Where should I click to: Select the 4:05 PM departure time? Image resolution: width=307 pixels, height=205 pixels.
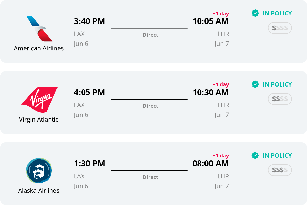[x=89, y=92]
